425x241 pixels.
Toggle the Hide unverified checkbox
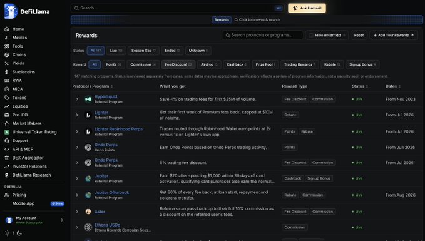pyautogui.click(x=311, y=35)
